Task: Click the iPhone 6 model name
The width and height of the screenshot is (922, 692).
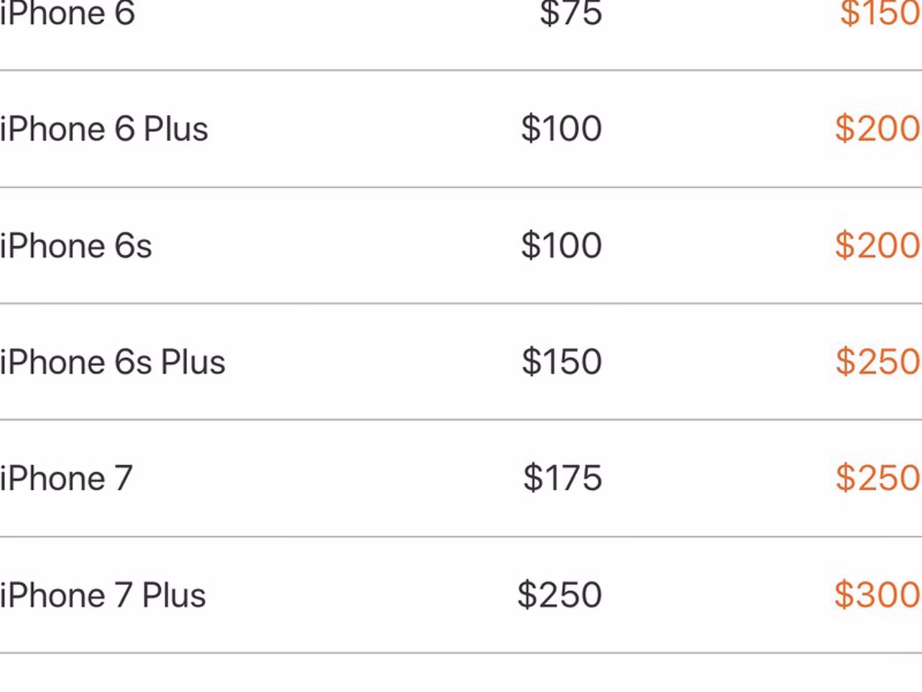Action: click(67, 13)
